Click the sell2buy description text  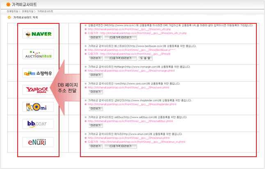click(x=137, y=117)
